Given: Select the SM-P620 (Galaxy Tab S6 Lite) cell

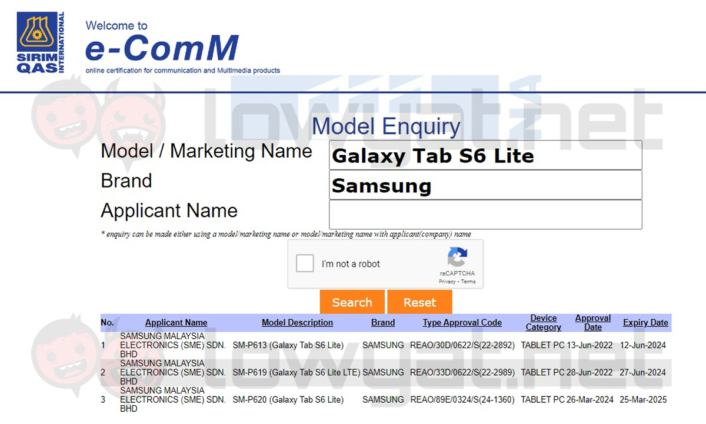Looking at the screenshot, I should (288, 399).
